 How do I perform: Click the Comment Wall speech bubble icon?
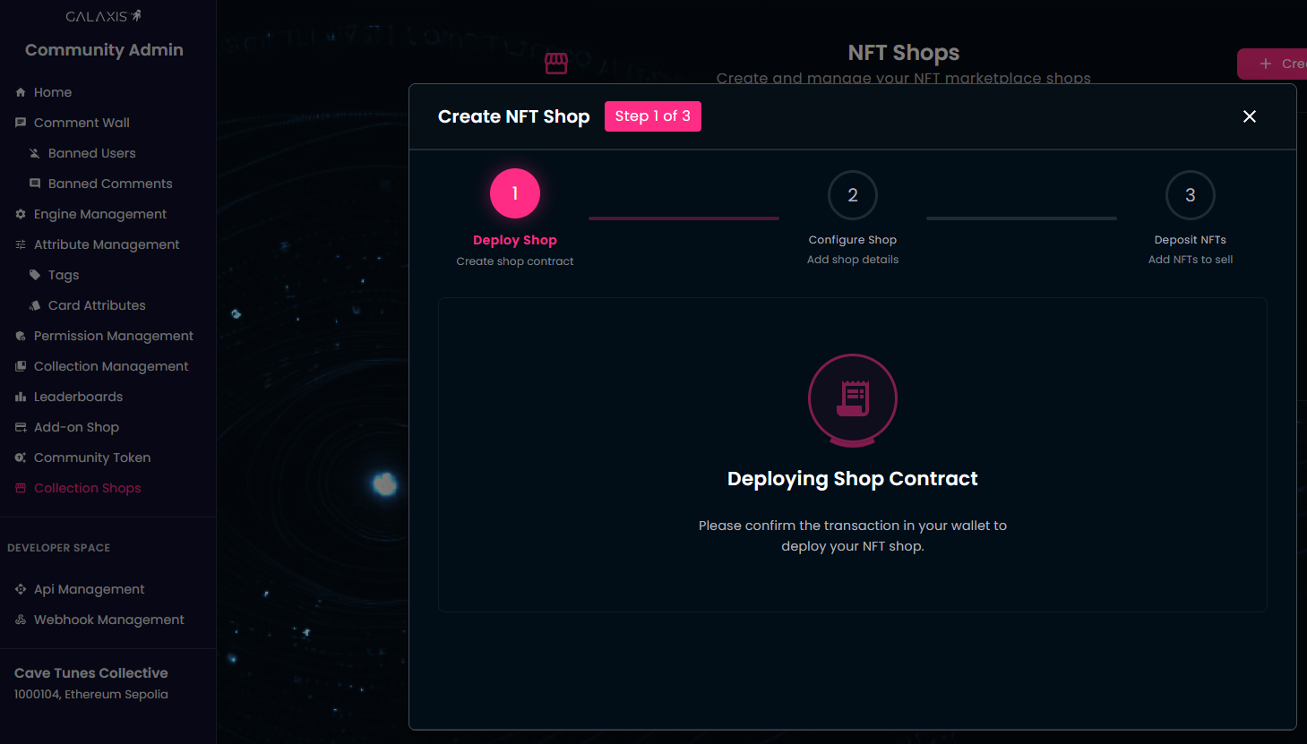21,123
